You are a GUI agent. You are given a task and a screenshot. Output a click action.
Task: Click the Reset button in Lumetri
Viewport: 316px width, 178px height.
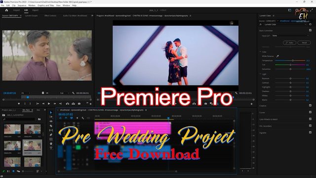[x=304, y=43]
